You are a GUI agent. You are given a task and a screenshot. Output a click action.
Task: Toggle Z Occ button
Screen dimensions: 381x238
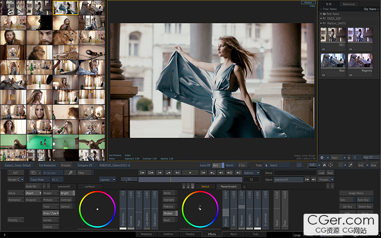[245, 165]
